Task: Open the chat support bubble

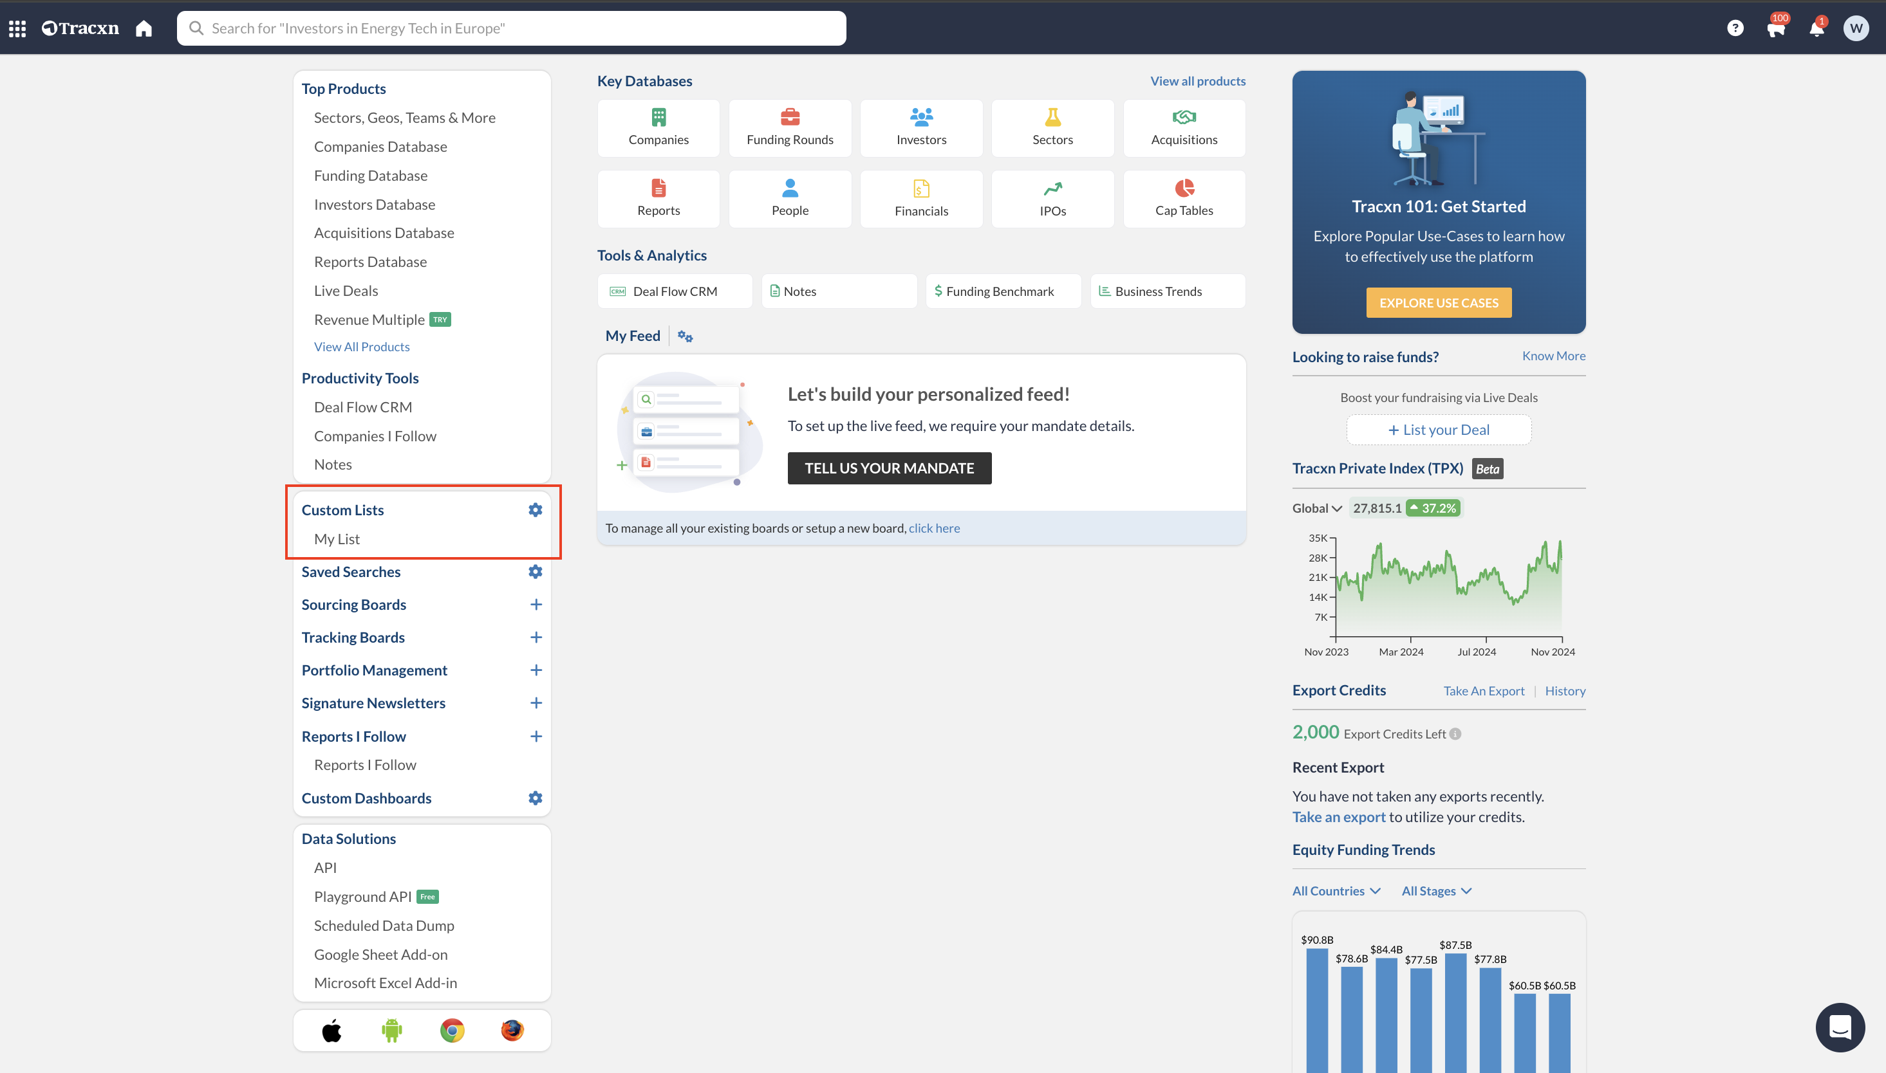Action: click(x=1840, y=1027)
